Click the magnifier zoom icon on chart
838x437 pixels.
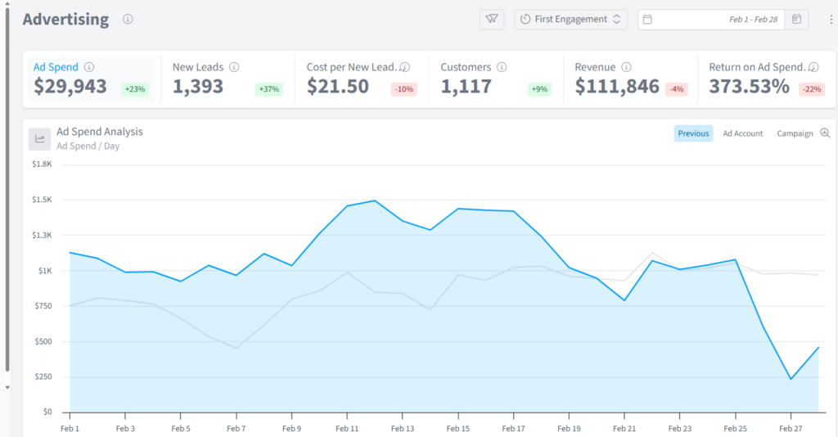pos(825,133)
